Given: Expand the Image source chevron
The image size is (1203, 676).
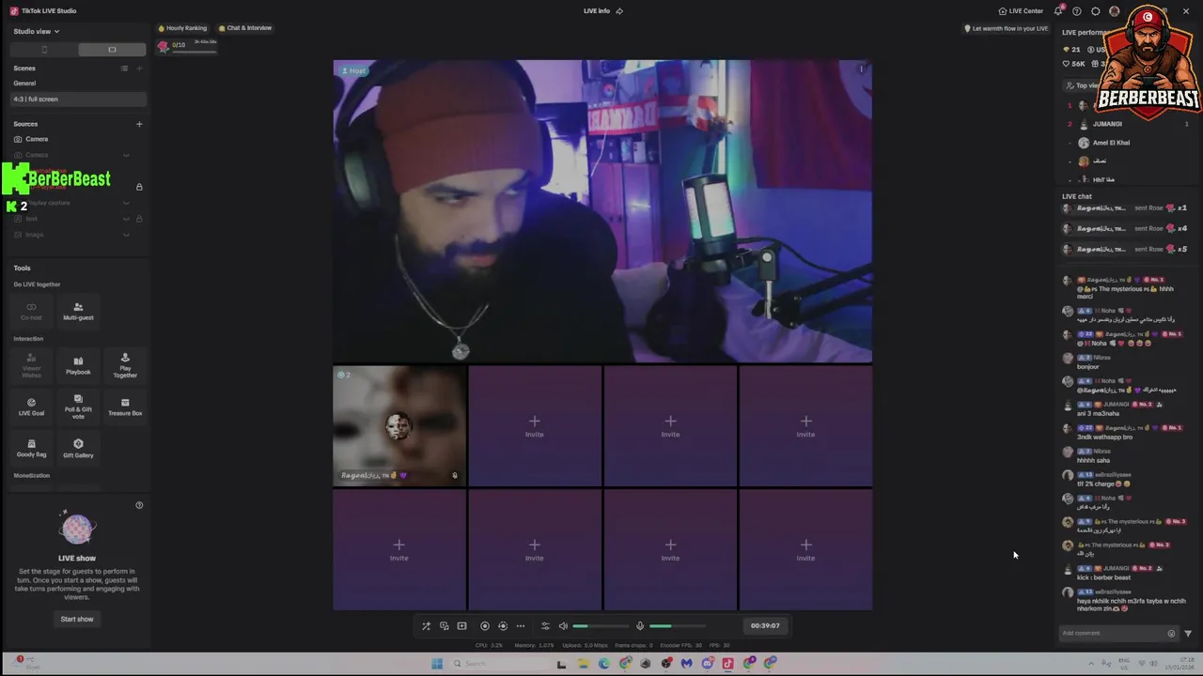Looking at the screenshot, I should pyautogui.click(x=126, y=235).
